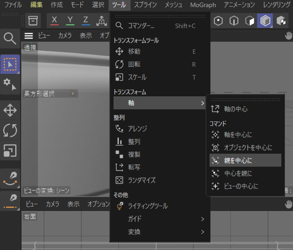Click コマンダー... command entry

(x=141, y=26)
